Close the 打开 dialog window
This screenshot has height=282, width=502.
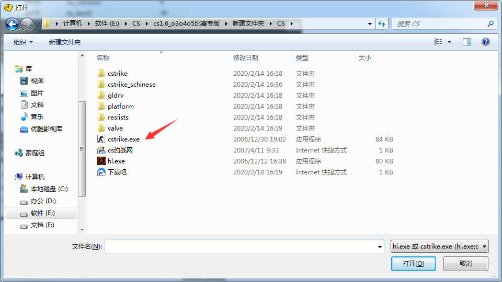[x=486, y=5]
